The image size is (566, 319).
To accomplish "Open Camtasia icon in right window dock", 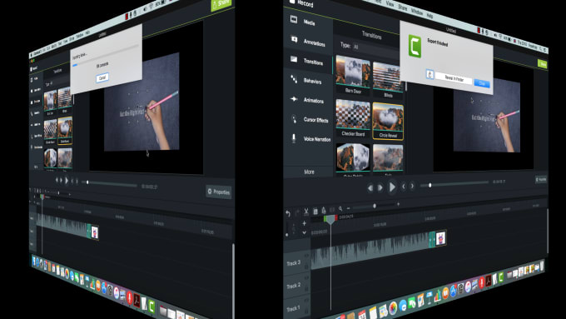I will pos(501,277).
